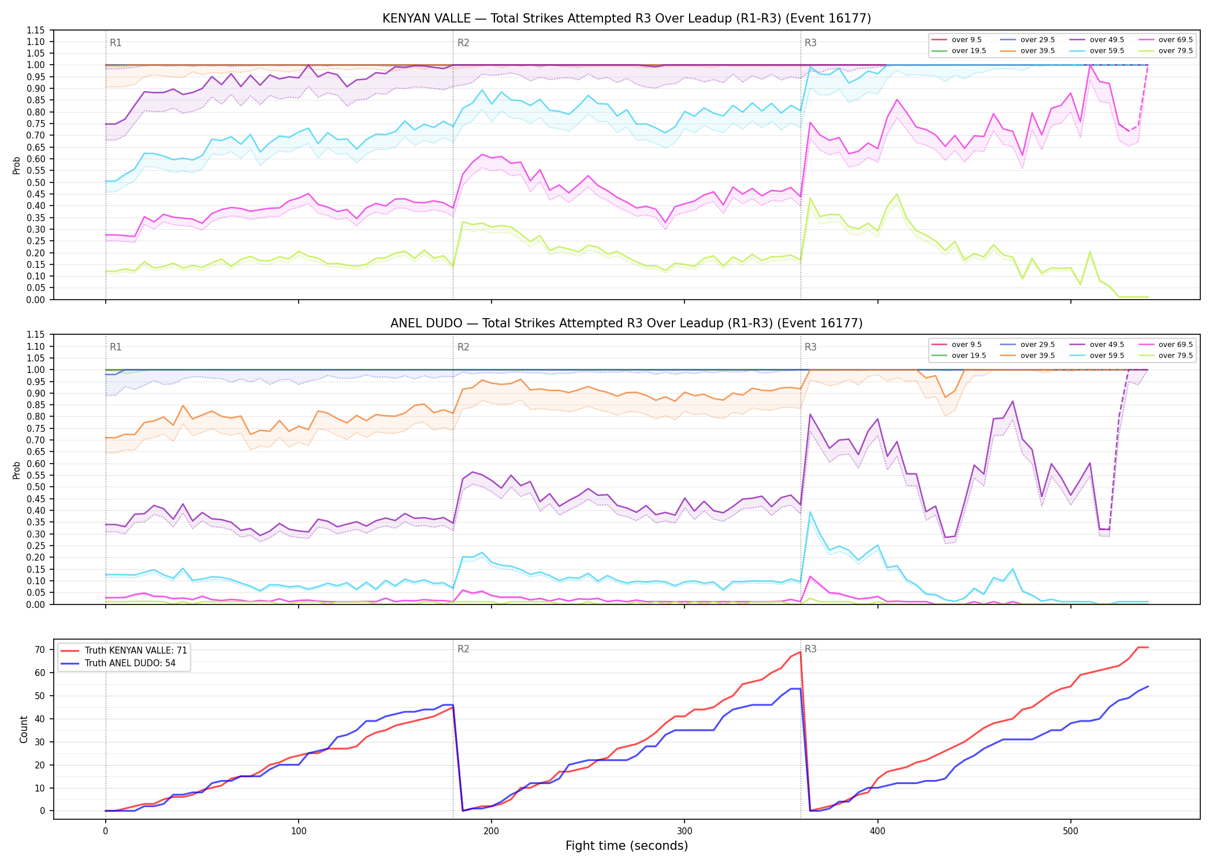Click R2 round marker in bottom Count chart
Screen dimensions: 1213x866
click(463, 649)
